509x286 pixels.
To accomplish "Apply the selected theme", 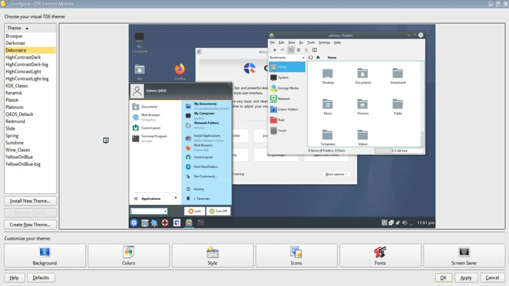I will (x=466, y=278).
